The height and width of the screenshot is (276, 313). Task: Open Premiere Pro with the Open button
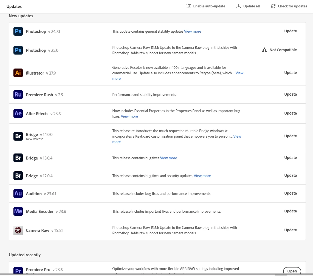click(292, 271)
